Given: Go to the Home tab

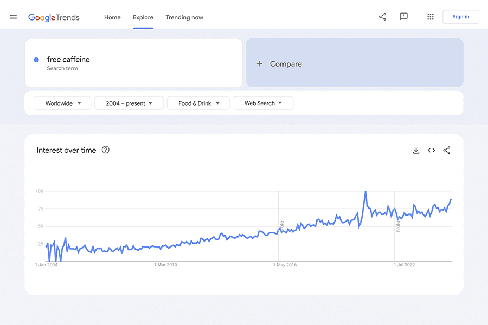Looking at the screenshot, I should 112,17.
